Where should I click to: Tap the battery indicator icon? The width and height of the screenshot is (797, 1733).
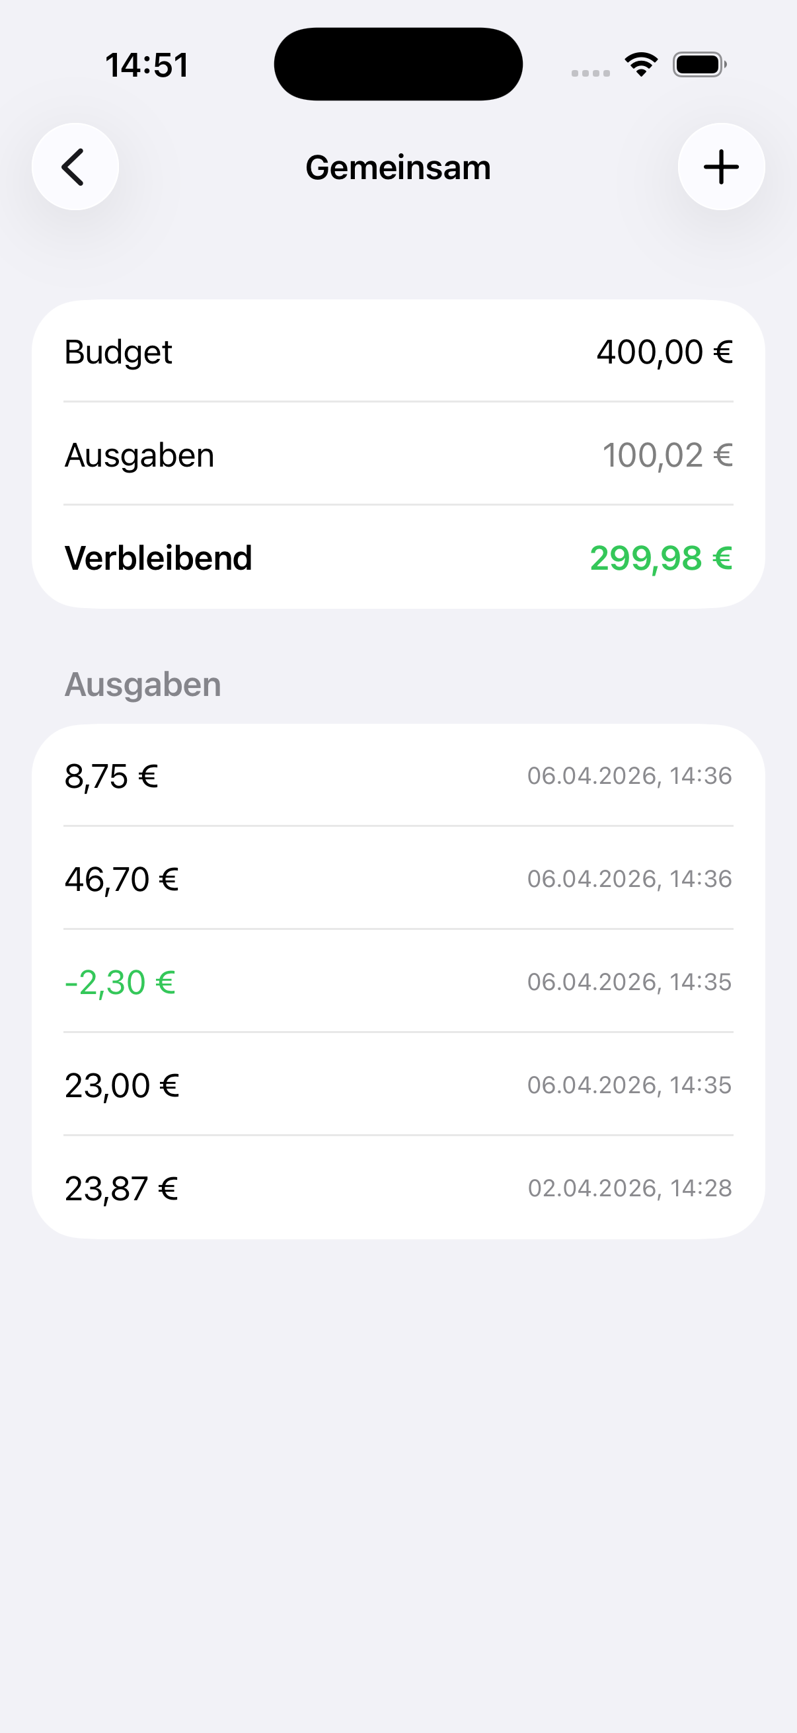[699, 65]
